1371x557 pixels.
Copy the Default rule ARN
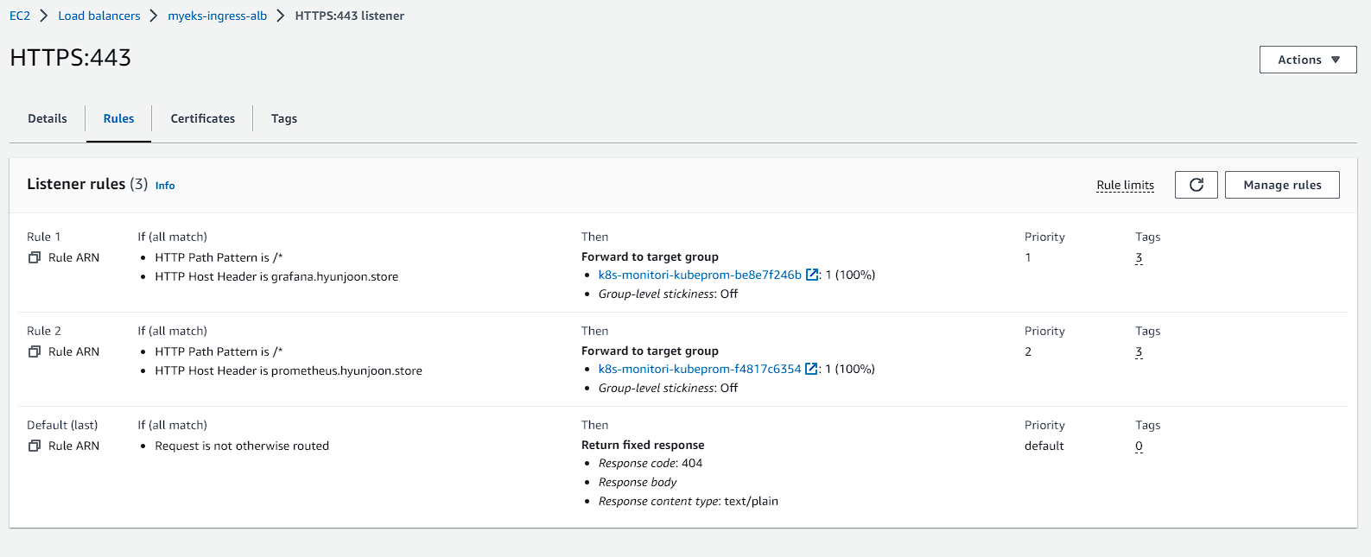pyautogui.click(x=35, y=446)
